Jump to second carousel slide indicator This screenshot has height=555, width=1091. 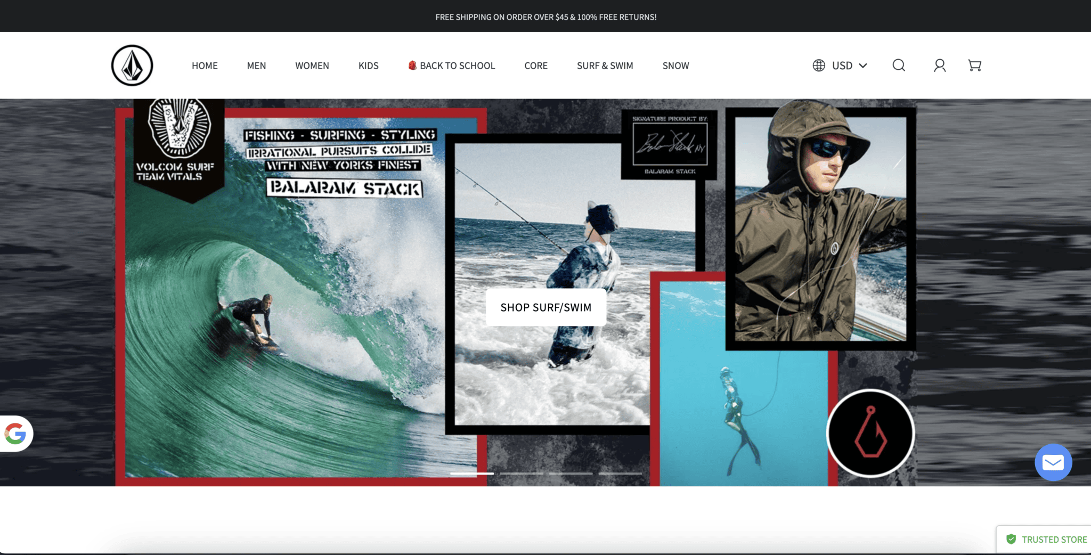coord(521,473)
